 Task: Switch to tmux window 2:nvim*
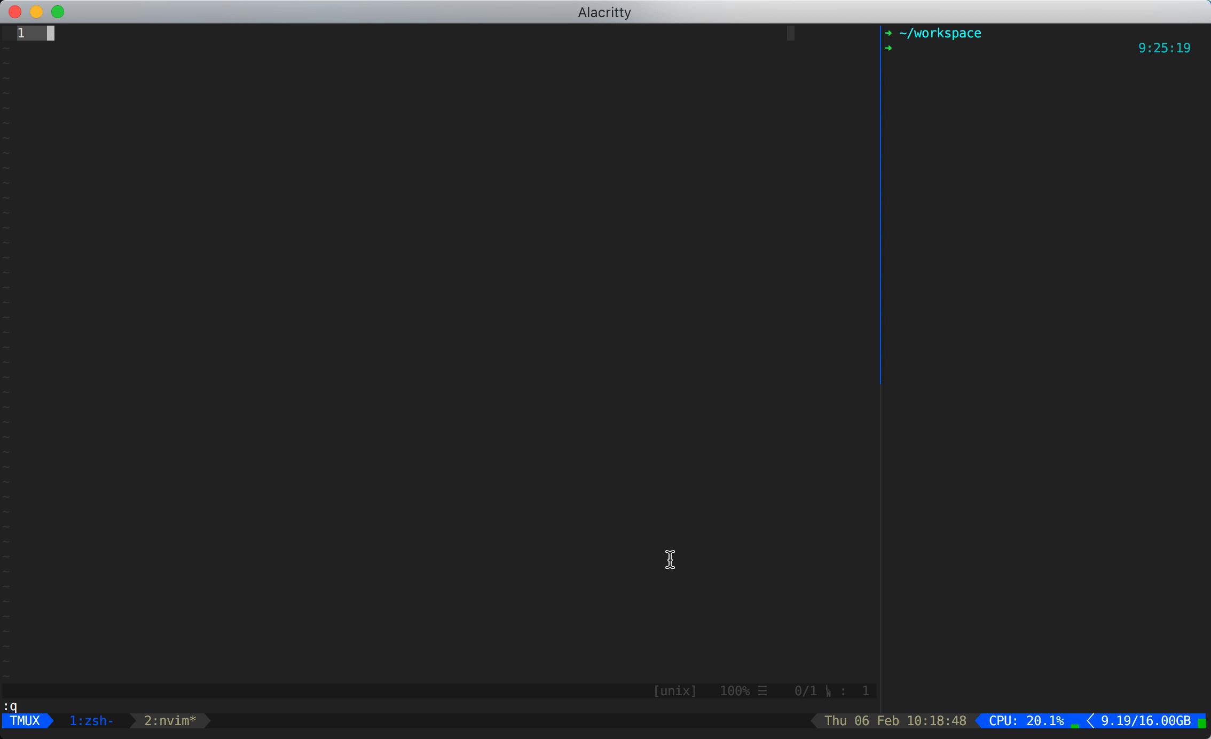[x=170, y=721]
